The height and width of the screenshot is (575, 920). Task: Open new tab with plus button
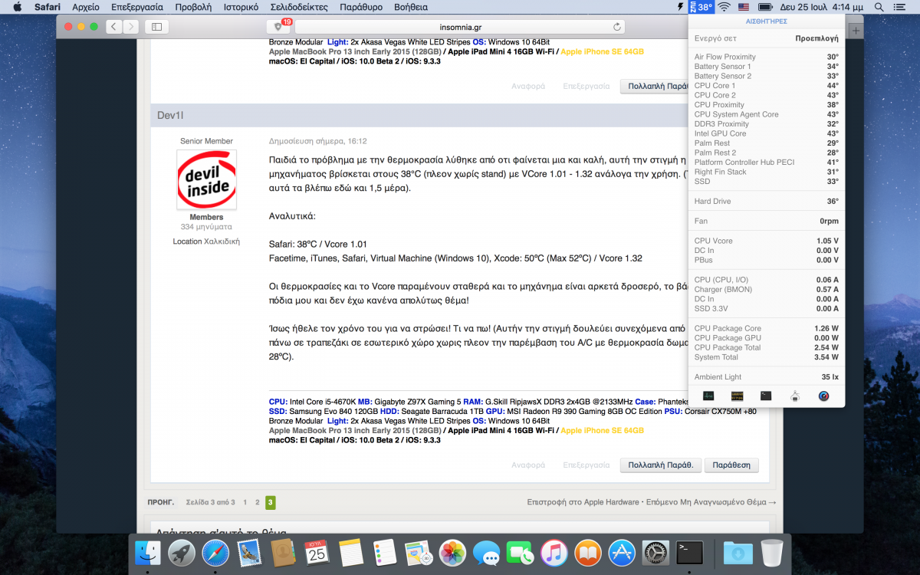point(856,30)
